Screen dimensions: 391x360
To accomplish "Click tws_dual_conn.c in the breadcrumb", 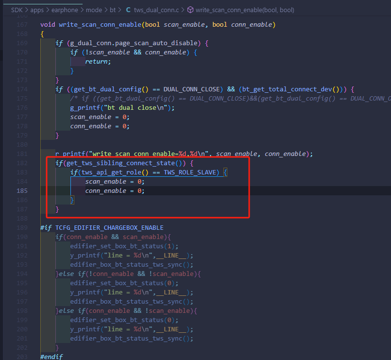I will click(156, 10).
